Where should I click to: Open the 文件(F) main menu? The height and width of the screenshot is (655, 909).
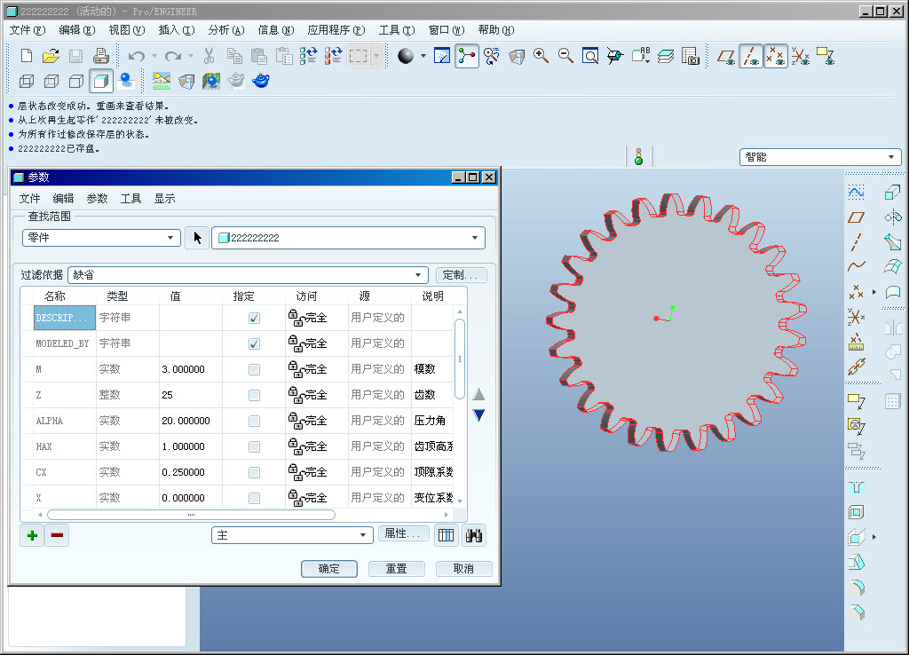28,30
